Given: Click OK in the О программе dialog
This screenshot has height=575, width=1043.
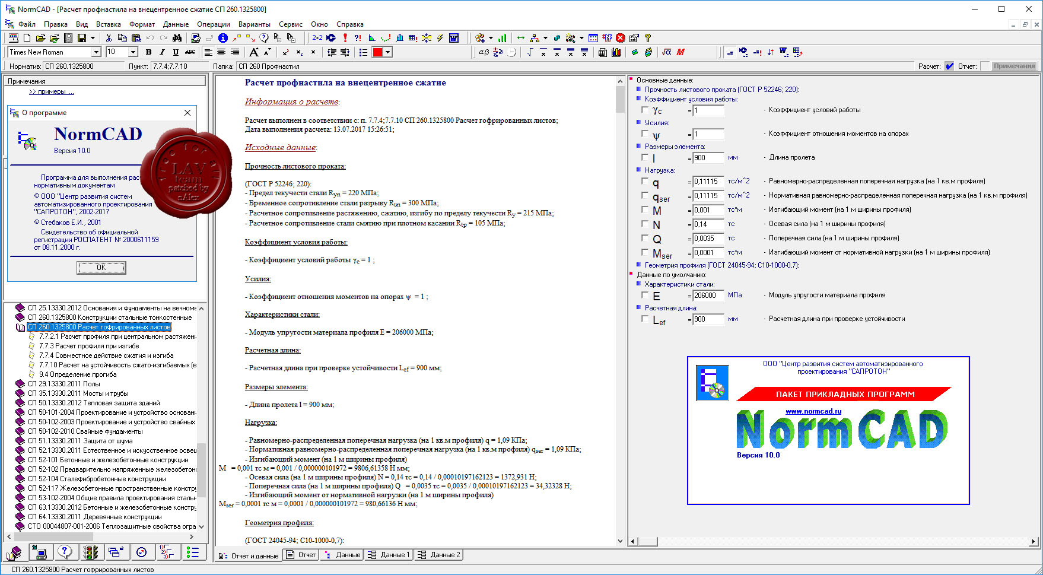Looking at the screenshot, I should [101, 268].
